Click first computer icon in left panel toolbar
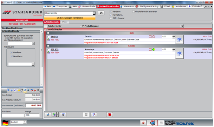Screen dimensions: 214x127 pos(8,90)
